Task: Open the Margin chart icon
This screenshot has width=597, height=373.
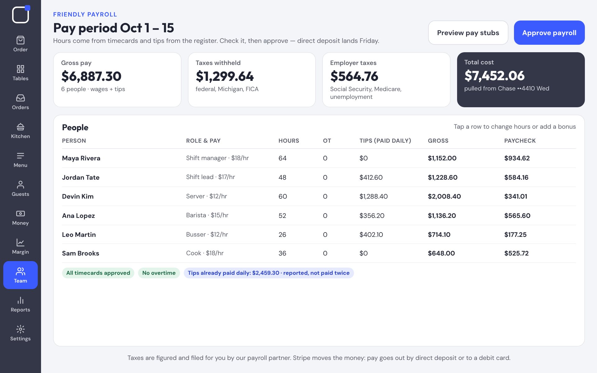Action: pos(21,242)
